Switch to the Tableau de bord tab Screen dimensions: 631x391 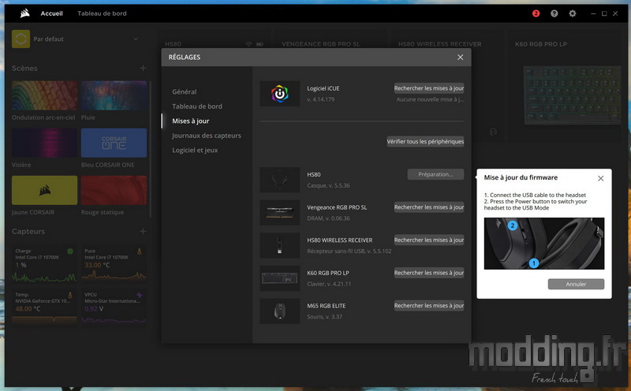pyautogui.click(x=102, y=13)
